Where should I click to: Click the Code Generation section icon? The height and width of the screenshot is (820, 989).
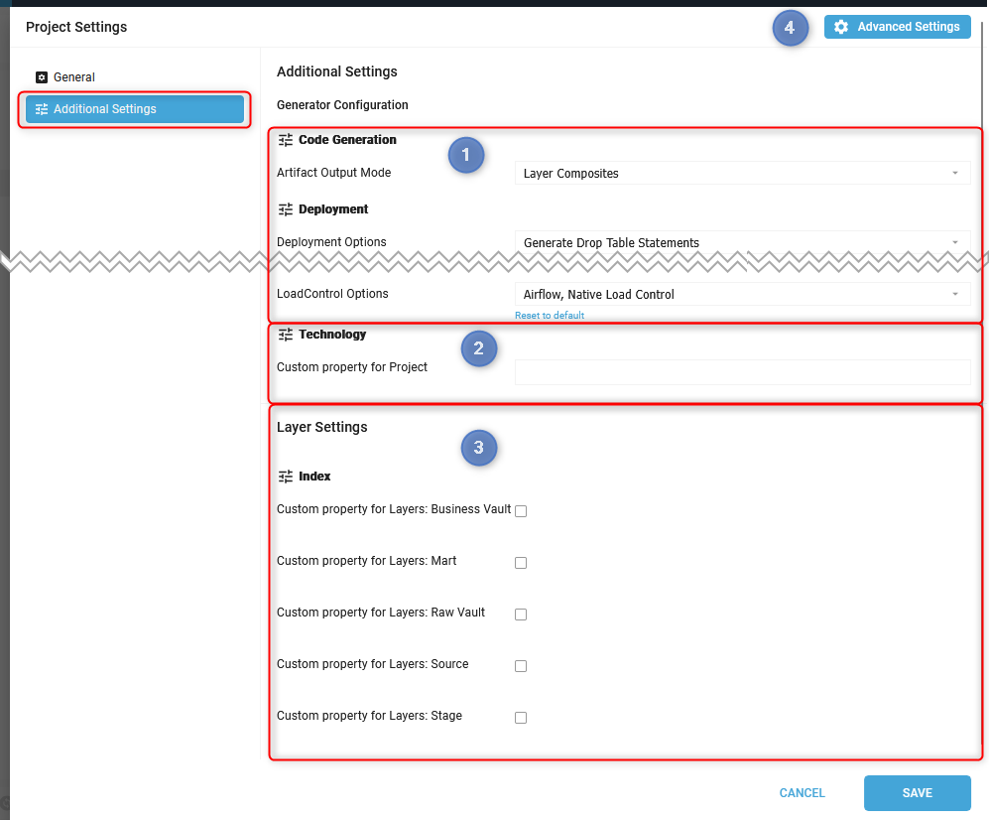[x=286, y=140]
